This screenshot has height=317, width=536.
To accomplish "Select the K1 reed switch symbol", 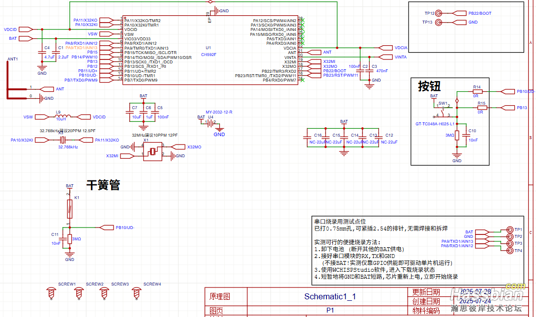I will [x=70, y=209].
